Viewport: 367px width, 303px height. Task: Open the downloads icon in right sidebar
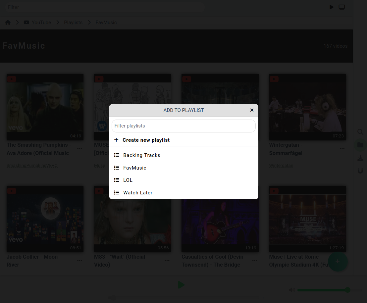(x=360, y=158)
